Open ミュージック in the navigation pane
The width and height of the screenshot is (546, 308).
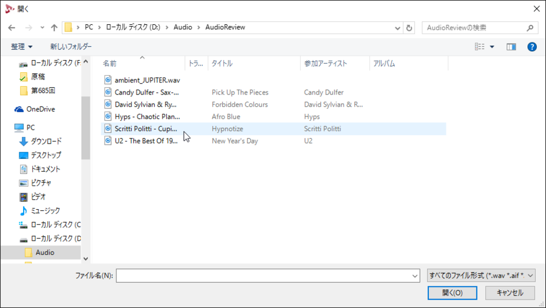tap(39, 211)
